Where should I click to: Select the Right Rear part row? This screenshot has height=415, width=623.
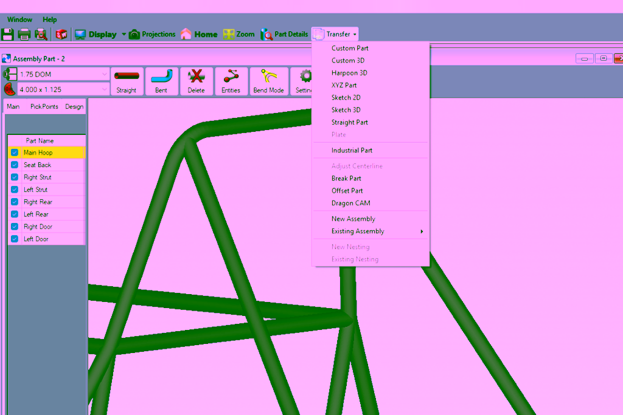point(46,202)
